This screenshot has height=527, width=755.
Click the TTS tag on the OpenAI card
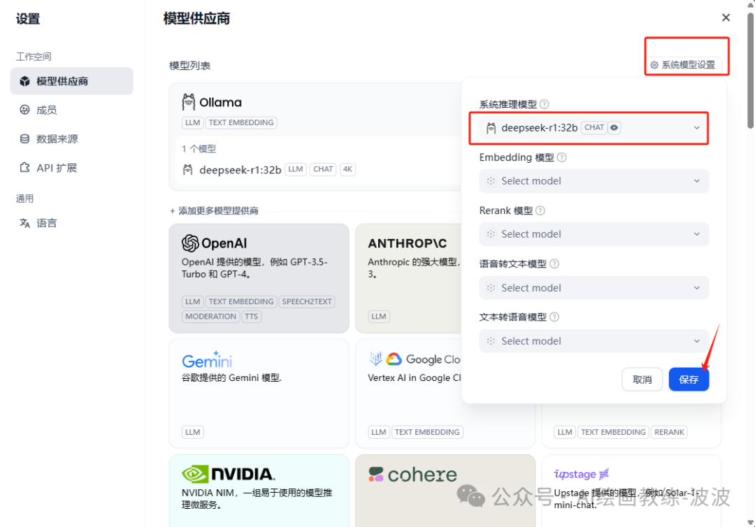pyautogui.click(x=252, y=317)
